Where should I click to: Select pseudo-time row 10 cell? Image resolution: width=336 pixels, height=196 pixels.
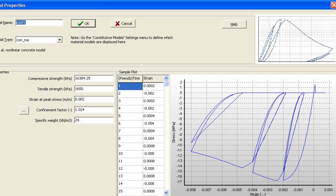pos(130,153)
